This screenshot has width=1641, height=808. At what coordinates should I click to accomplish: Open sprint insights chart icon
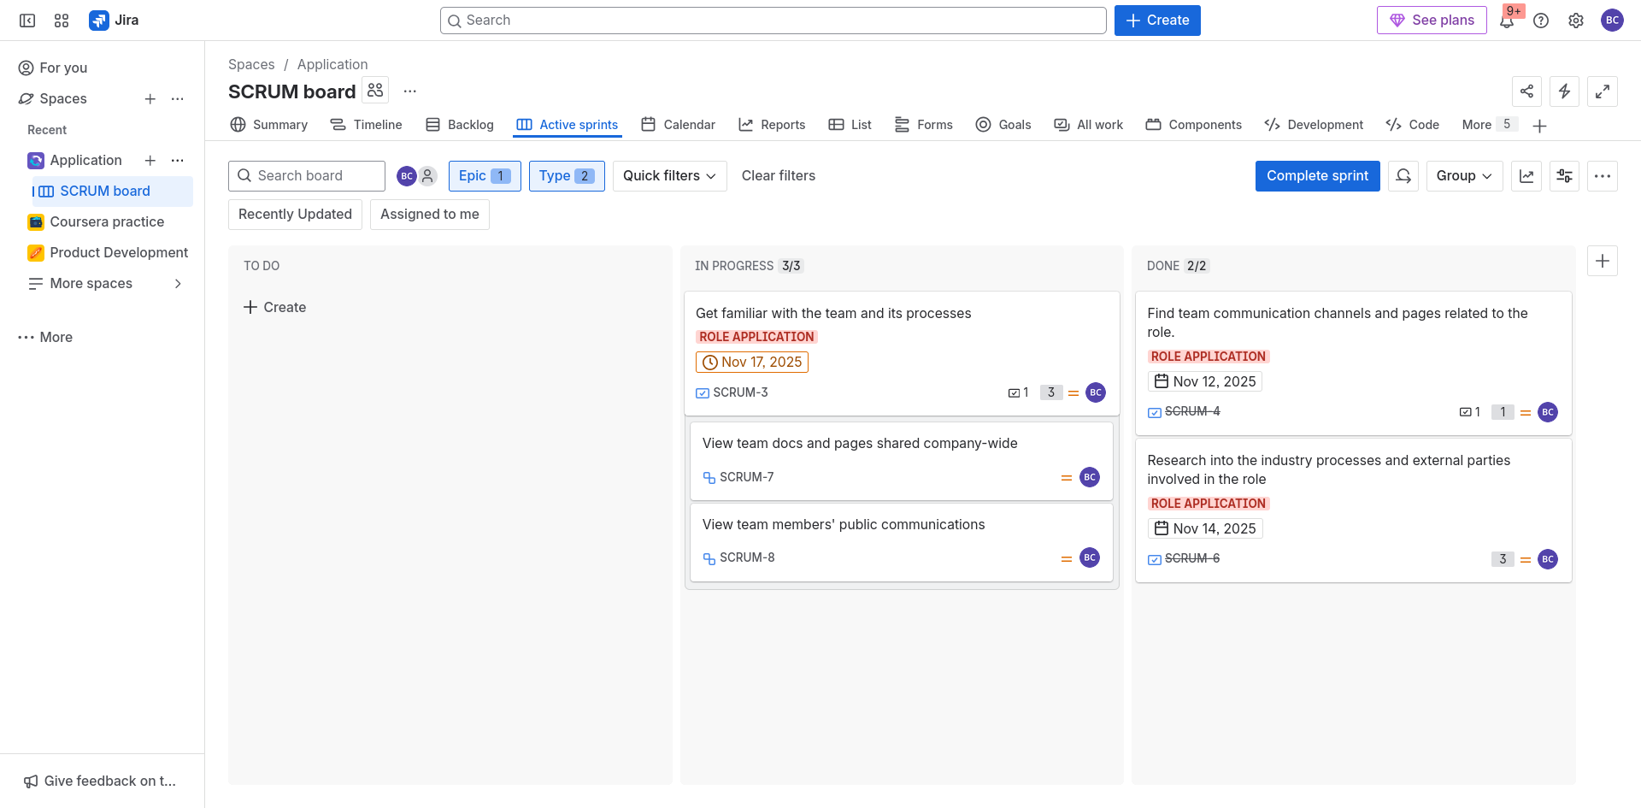point(1526,176)
